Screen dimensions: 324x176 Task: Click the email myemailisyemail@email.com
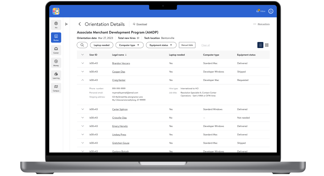click(x=125, y=93)
